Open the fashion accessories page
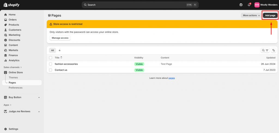 tap(66, 64)
